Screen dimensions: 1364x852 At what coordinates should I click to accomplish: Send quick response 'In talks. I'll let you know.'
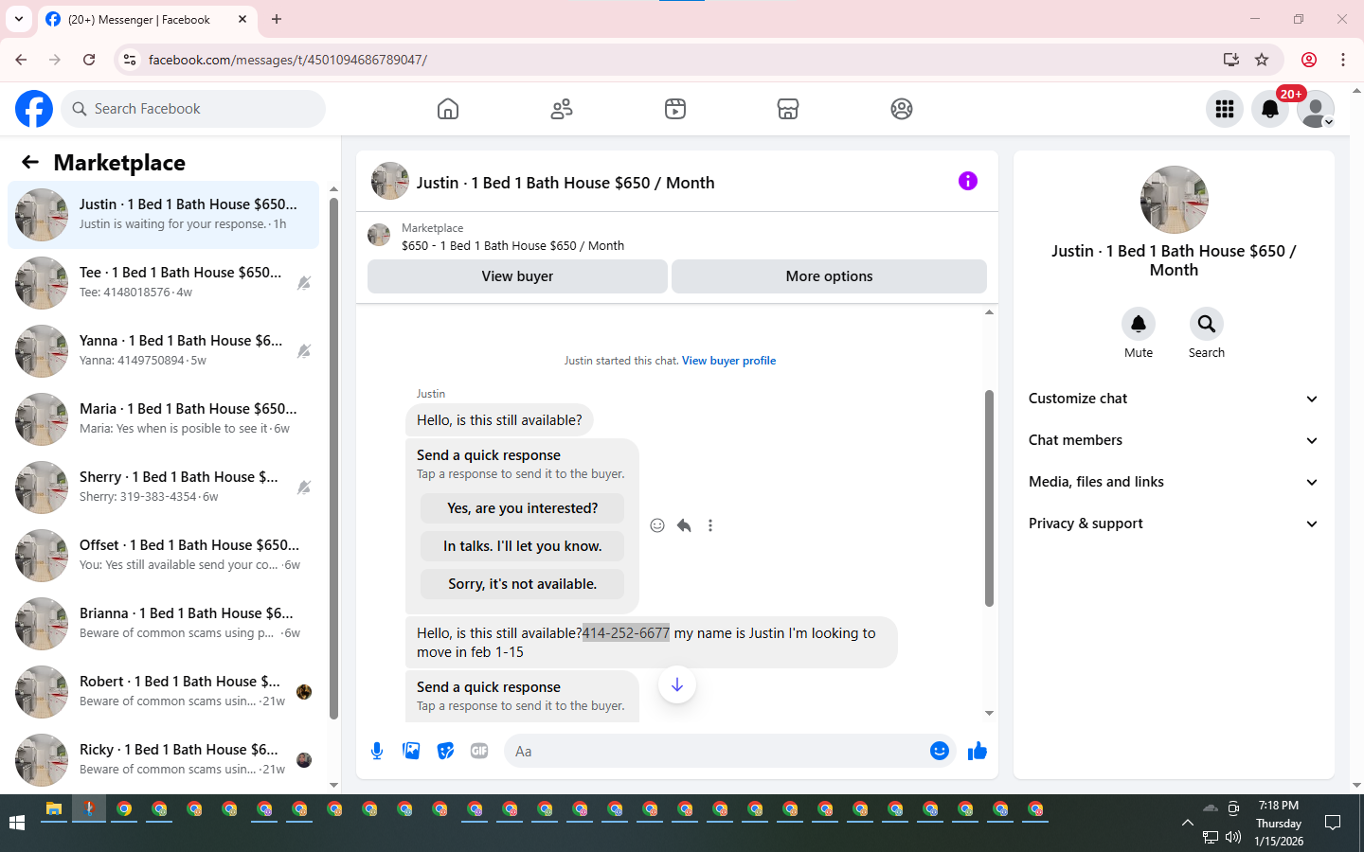pyautogui.click(x=523, y=546)
